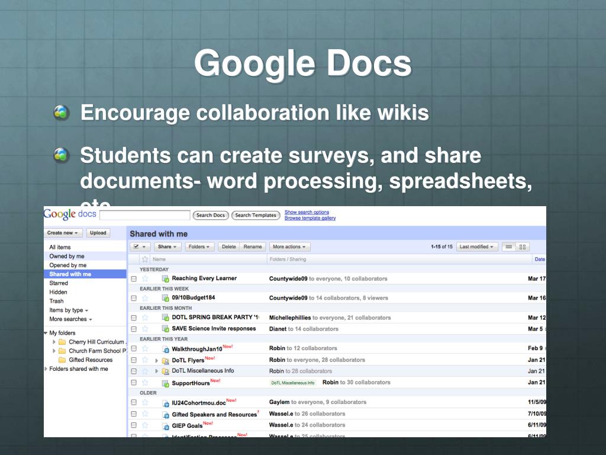Click DoTL Miscellaneous Info green folder tag
The width and height of the screenshot is (606, 455).
[x=292, y=383]
